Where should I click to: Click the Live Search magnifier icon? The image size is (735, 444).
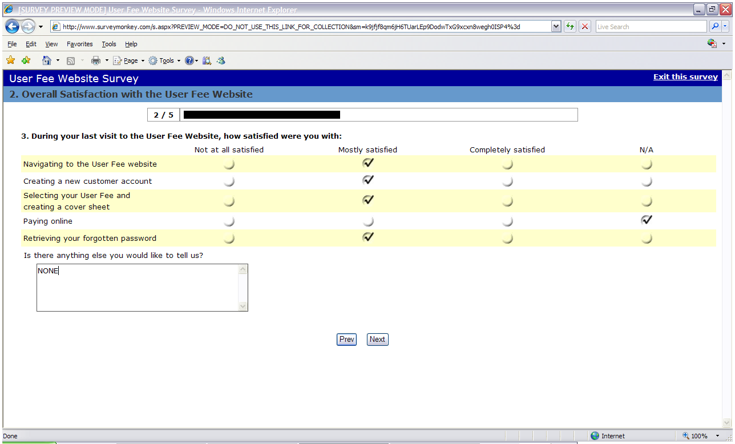[715, 26]
